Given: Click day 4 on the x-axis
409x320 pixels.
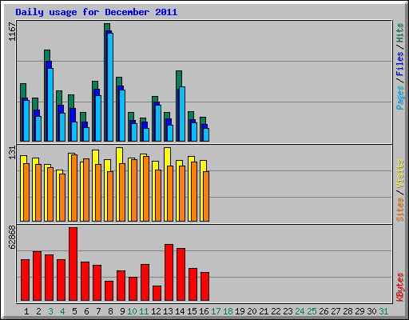Looking at the screenshot, I should pyautogui.click(x=62, y=311).
